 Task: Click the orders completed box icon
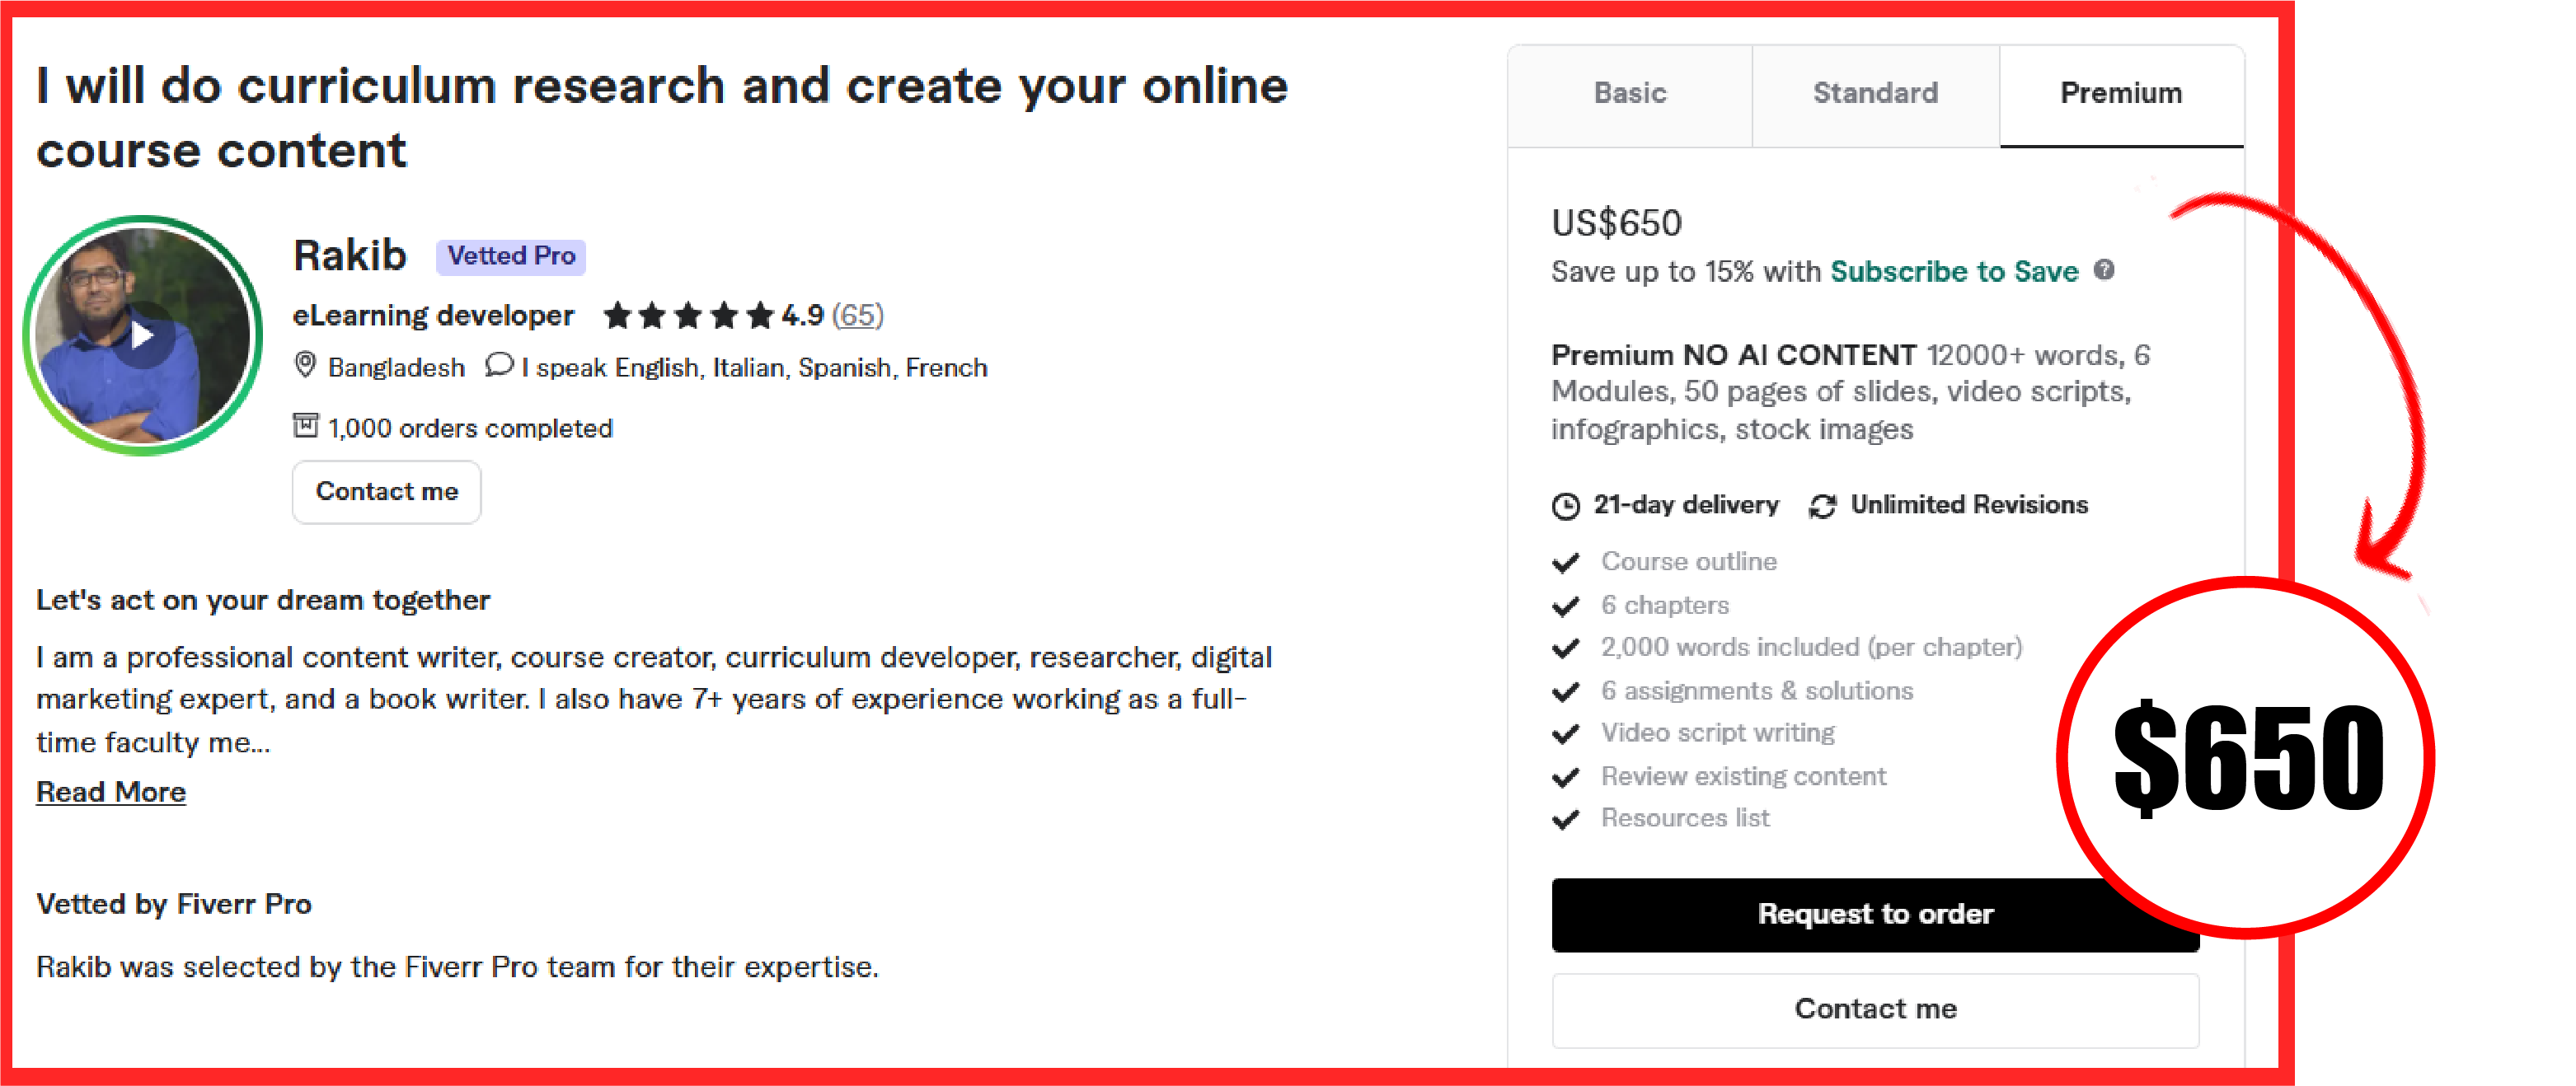(x=305, y=426)
